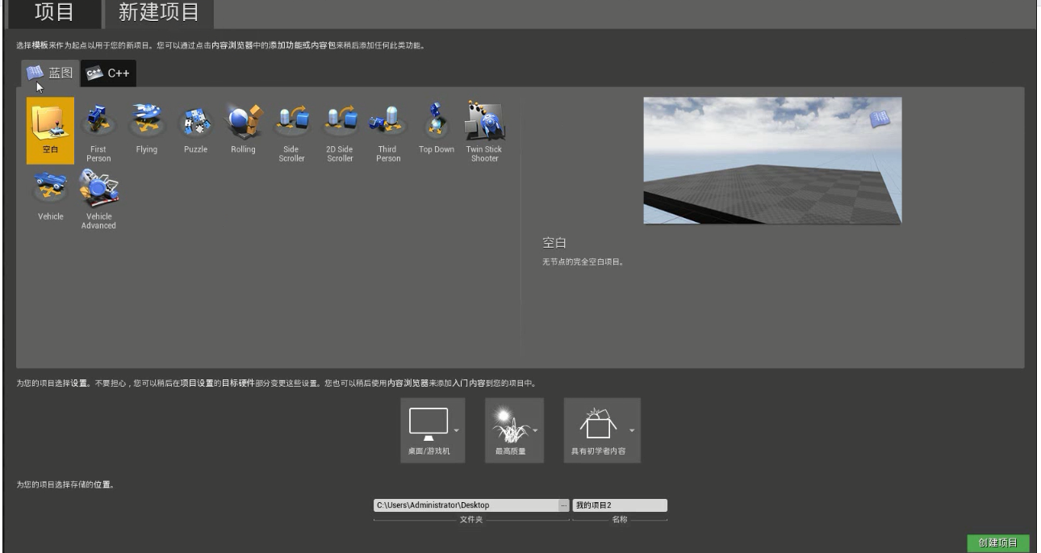Choose the 2D Side Scroller template
This screenshot has width=1041, height=553.
341,125
